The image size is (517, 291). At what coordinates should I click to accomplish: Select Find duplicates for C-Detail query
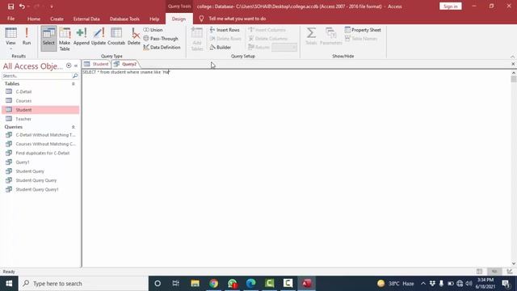click(40, 153)
